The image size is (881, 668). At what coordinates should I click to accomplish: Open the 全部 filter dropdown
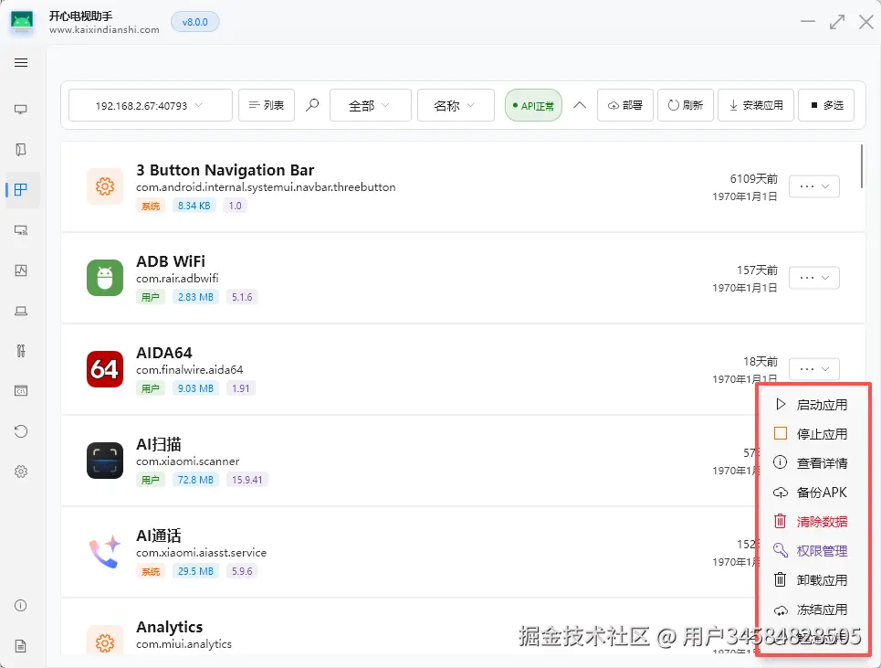tap(371, 105)
